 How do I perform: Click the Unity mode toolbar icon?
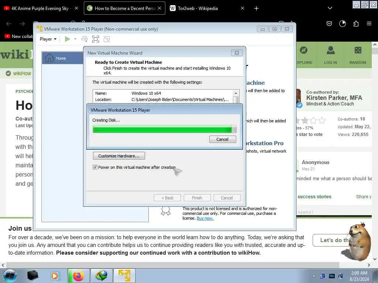click(107, 39)
